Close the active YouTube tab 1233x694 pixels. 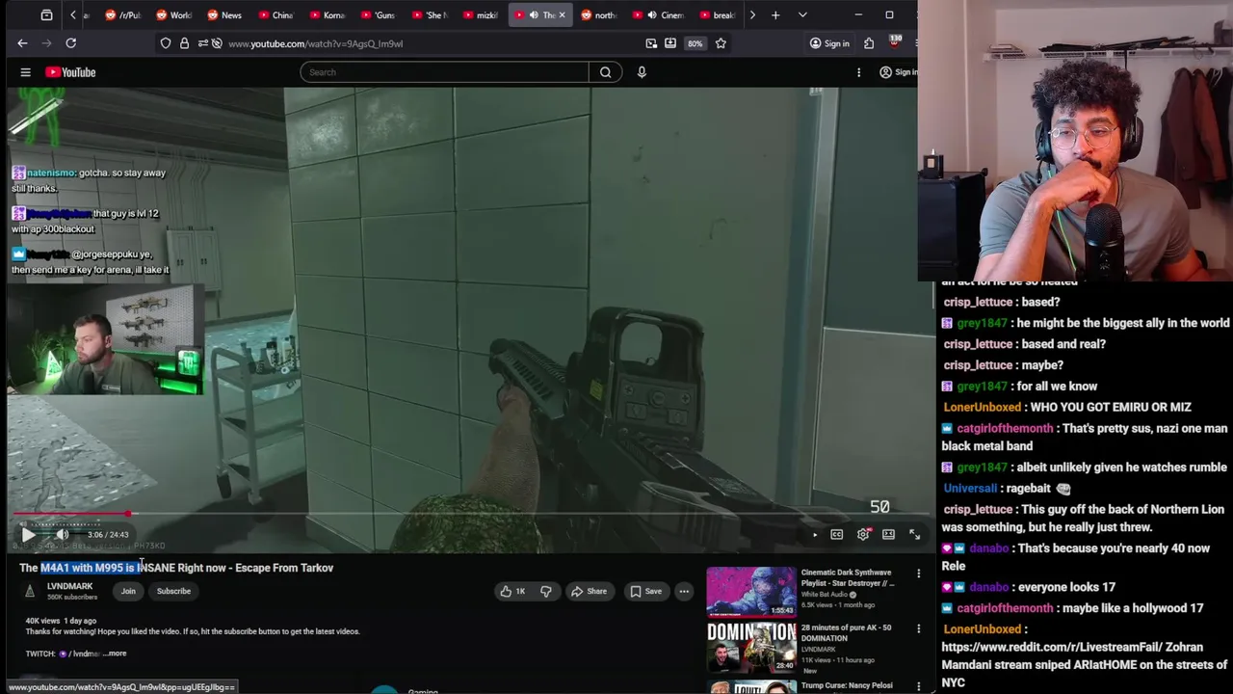coord(562,15)
